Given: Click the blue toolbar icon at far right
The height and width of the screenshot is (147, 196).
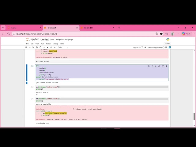Looking at the screenshot, I should [x=170, y=47].
